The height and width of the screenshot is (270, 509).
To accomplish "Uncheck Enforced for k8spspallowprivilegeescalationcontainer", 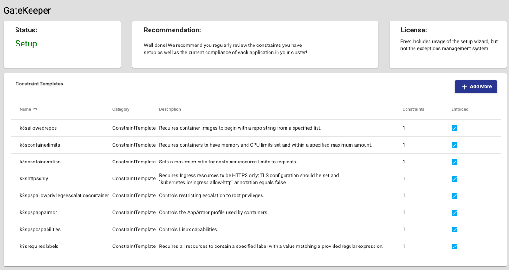I will tap(454, 196).
